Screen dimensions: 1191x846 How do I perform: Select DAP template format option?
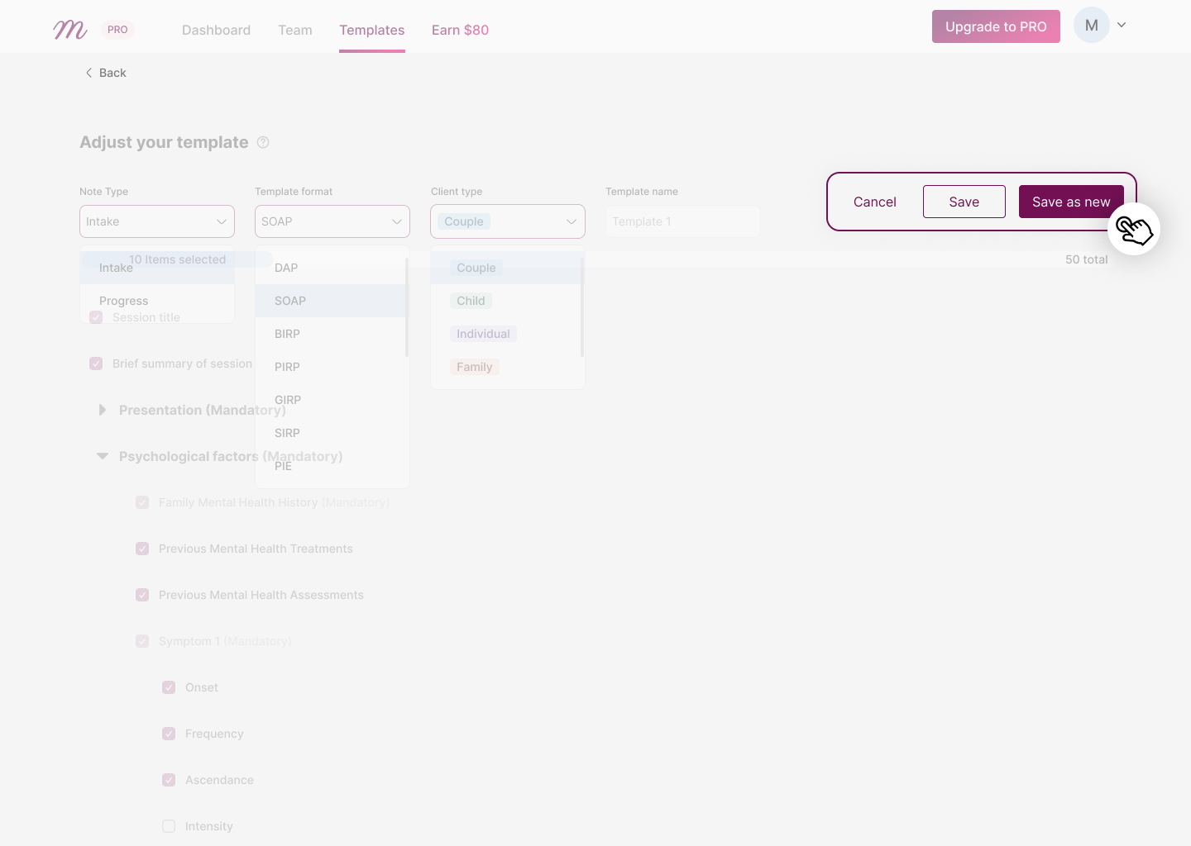click(330, 268)
